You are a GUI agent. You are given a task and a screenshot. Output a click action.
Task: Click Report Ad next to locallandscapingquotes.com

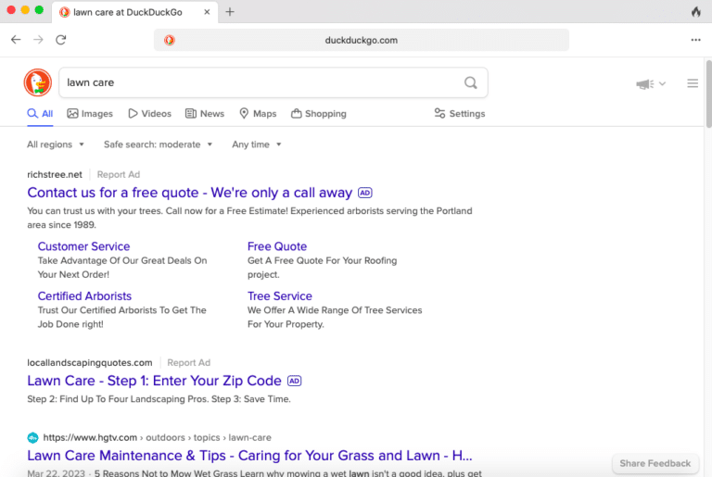[x=188, y=363]
